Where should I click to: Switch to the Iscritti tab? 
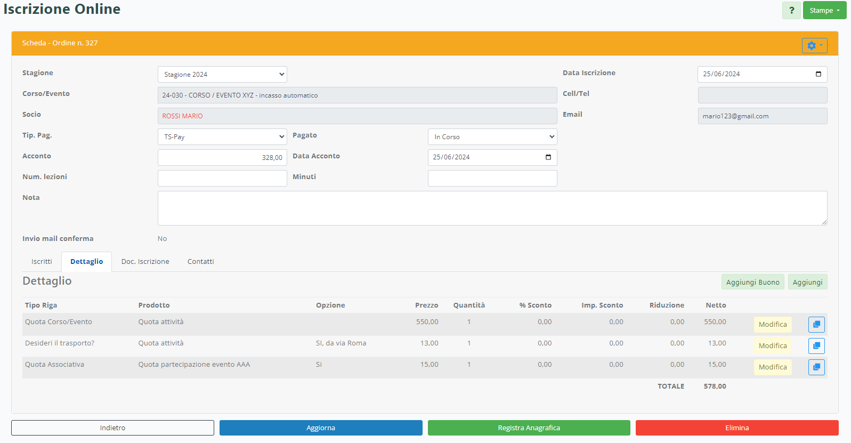click(x=42, y=262)
